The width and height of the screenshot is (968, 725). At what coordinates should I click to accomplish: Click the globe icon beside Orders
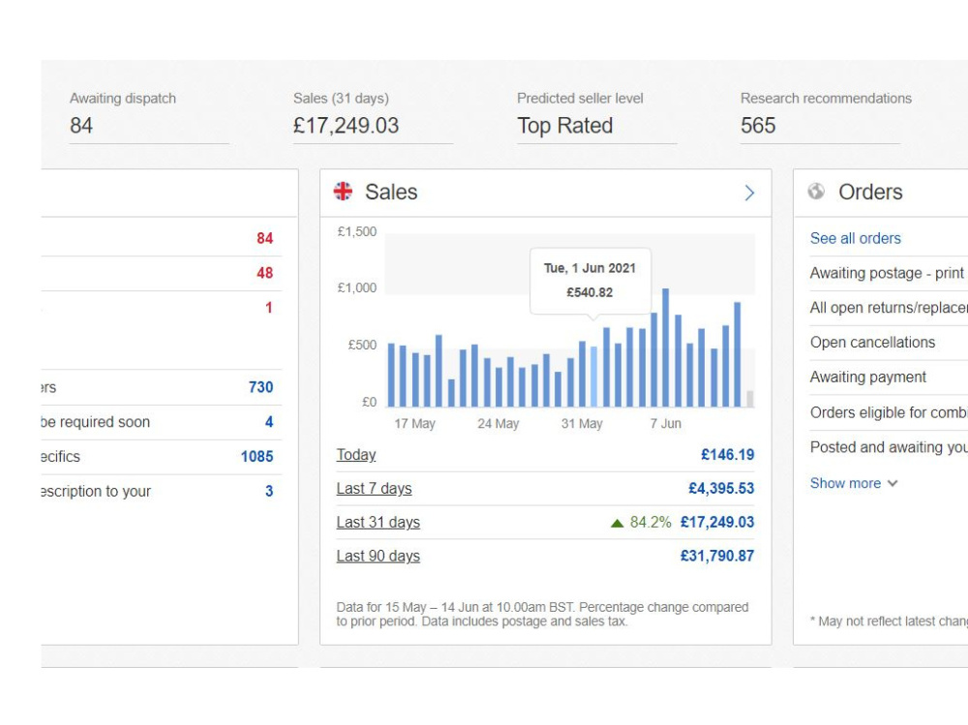pyautogui.click(x=816, y=192)
